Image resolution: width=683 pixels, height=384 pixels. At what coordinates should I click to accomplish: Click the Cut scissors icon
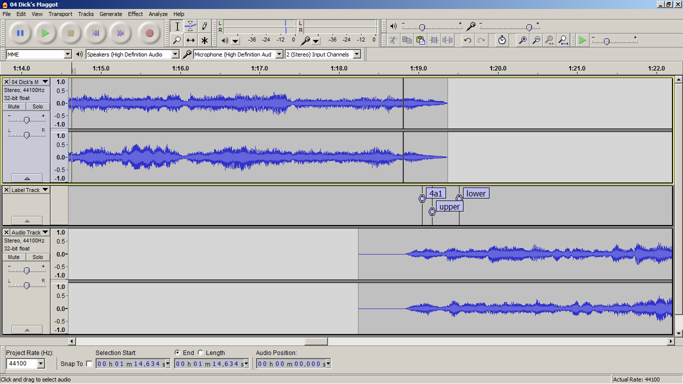(x=393, y=40)
